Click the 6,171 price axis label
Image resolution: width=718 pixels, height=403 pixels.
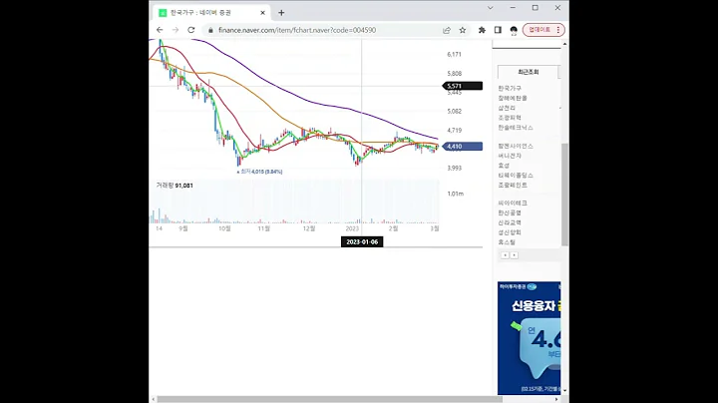[455, 55]
